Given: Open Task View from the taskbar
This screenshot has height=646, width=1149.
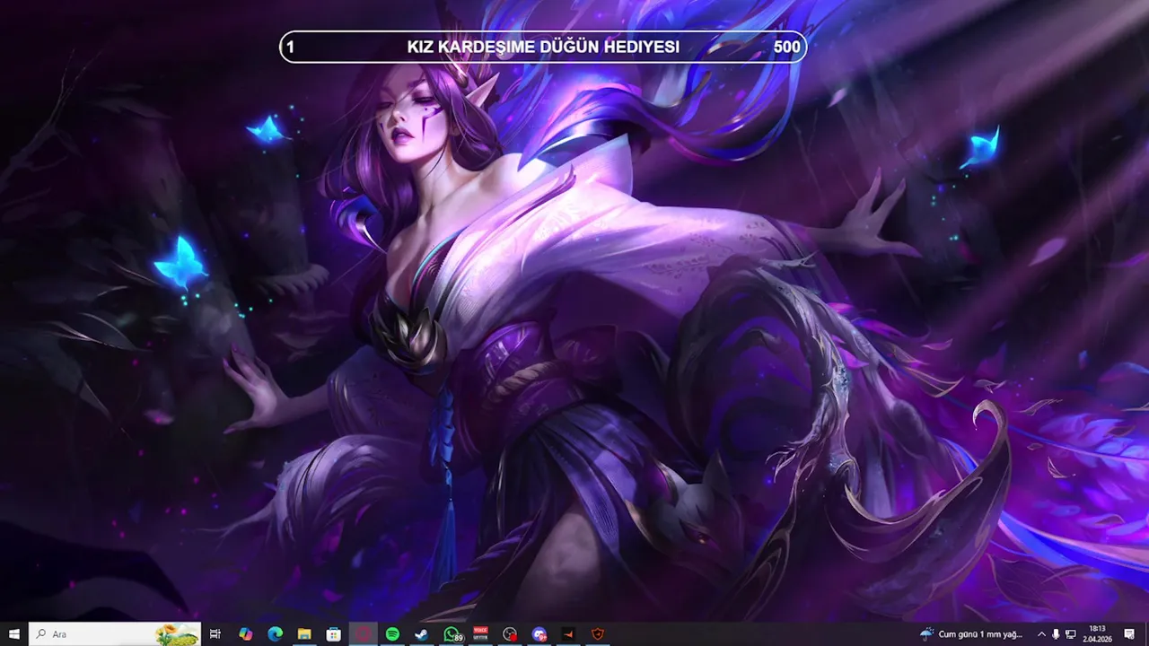Looking at the screenshot, I should [x=215, y=633].
